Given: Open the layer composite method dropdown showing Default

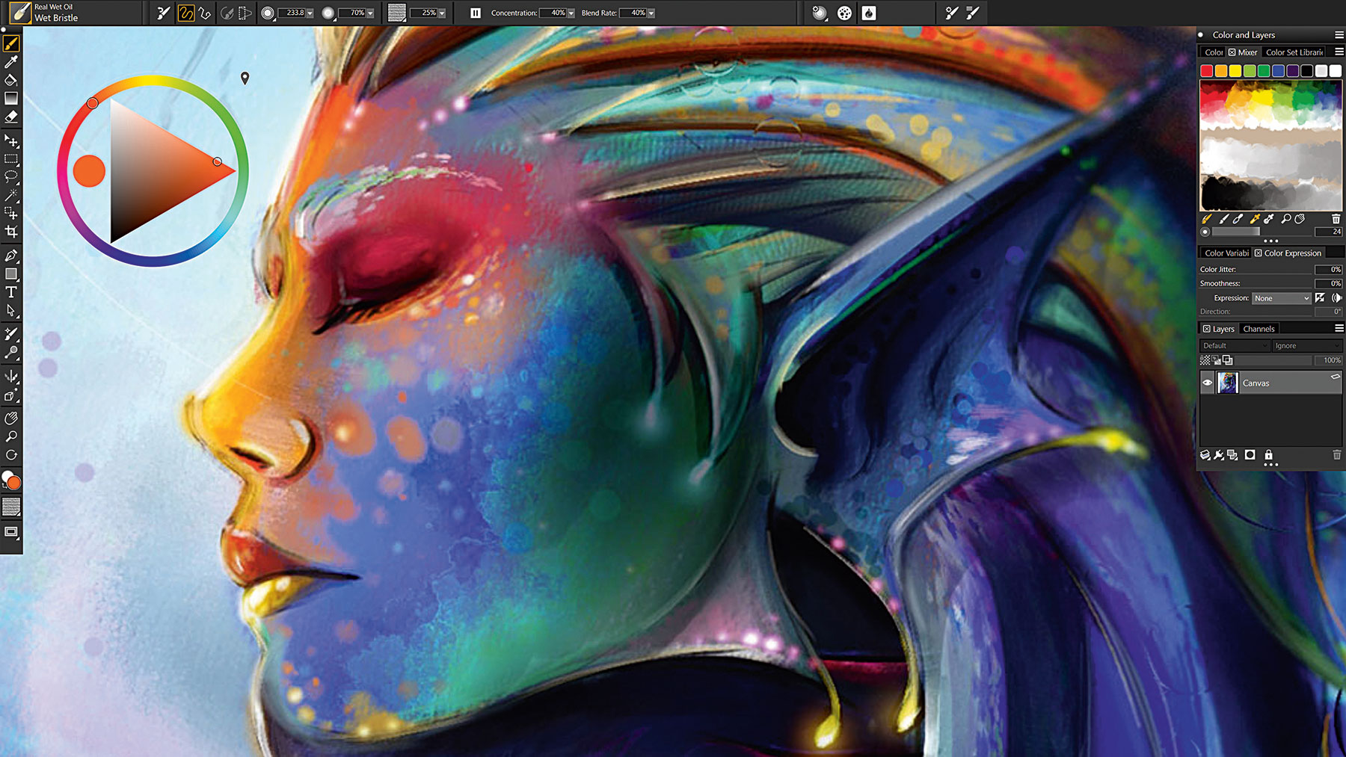Looking at the screenshot, I should click(x=1234, y=345).
